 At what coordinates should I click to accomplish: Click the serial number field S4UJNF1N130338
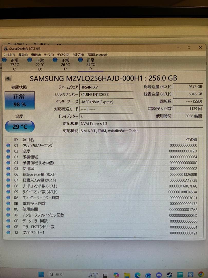pos(106,94)
